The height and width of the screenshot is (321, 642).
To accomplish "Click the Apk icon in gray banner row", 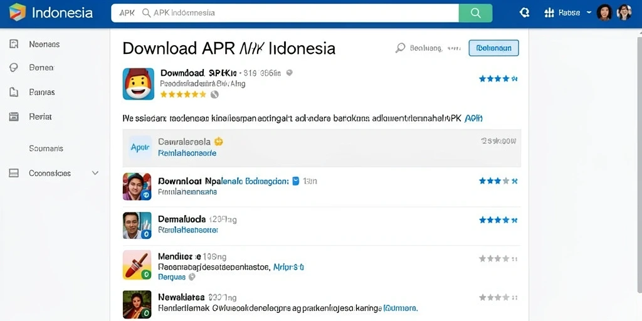I will click(x=140, y=148).
